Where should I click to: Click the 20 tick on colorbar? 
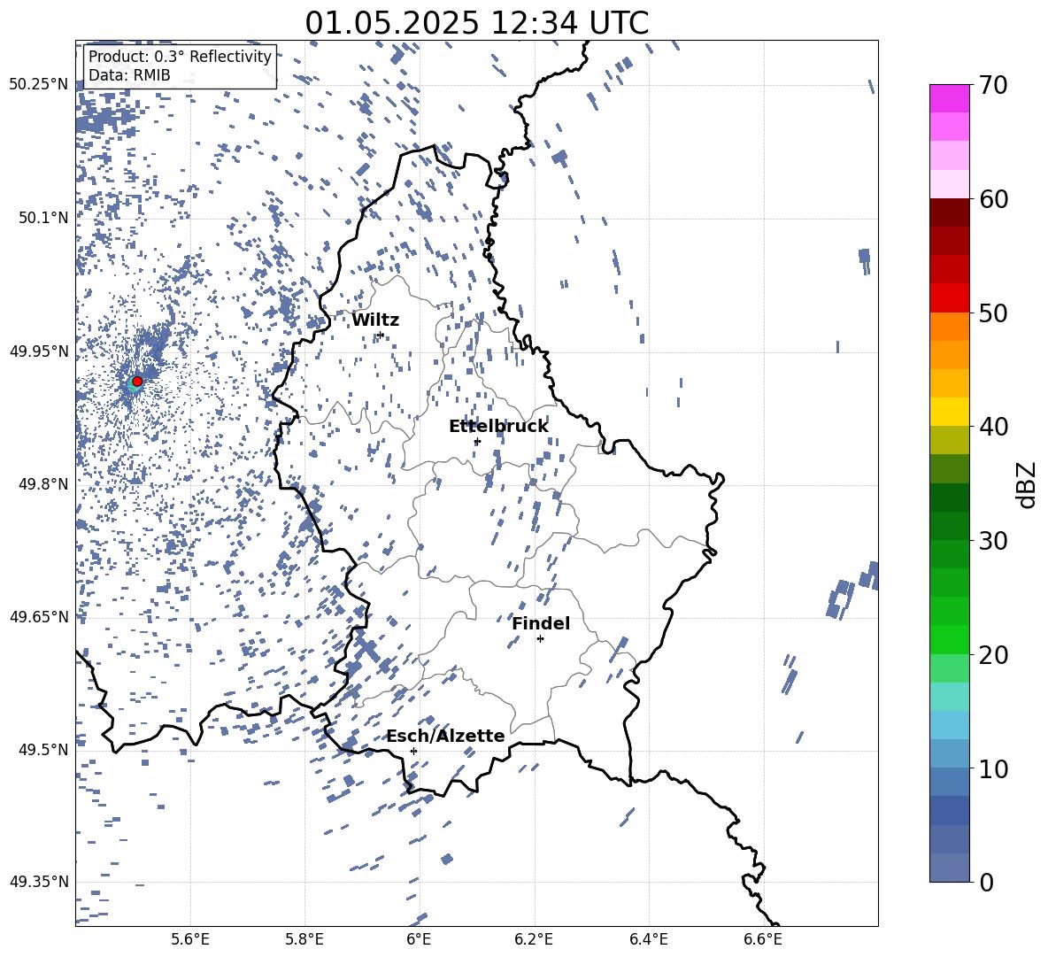[992, 654]
